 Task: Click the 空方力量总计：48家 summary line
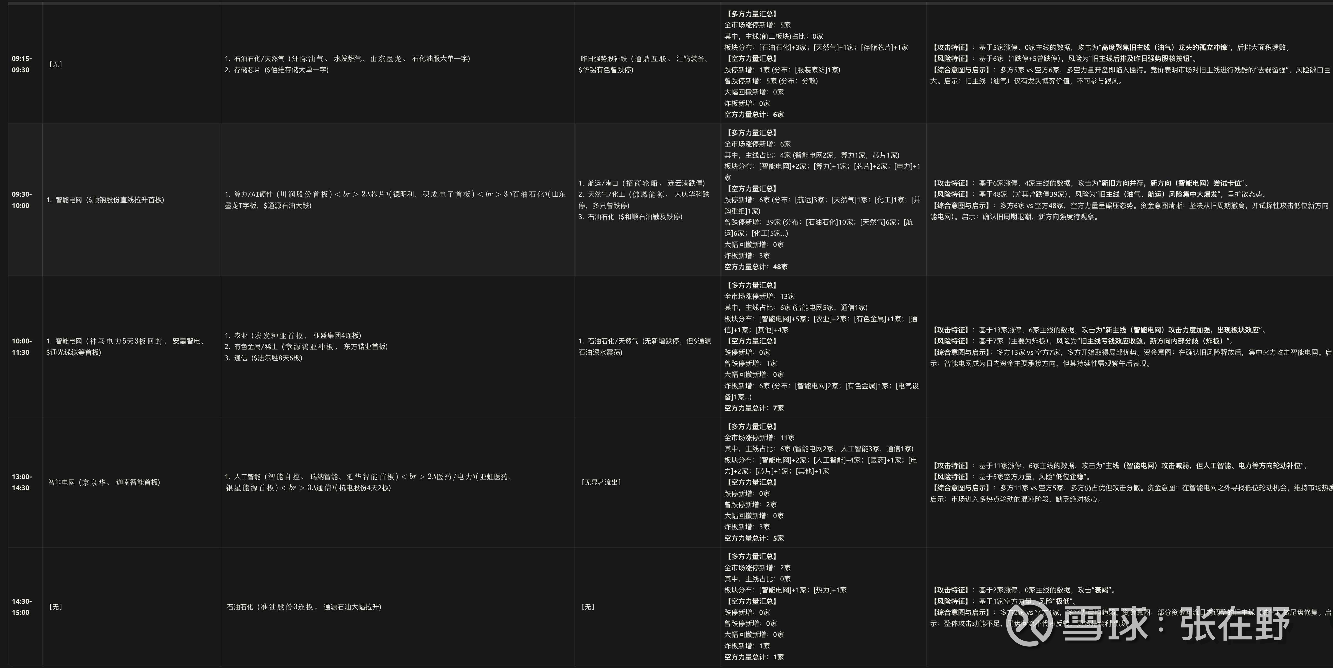(x=755, y=267)
